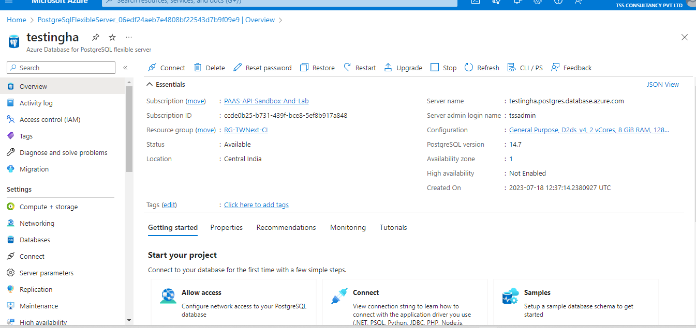The height and width of the screenshot is (328, 696).
Task: Click the move link next to Resource group
Action: tap(206, 130)
